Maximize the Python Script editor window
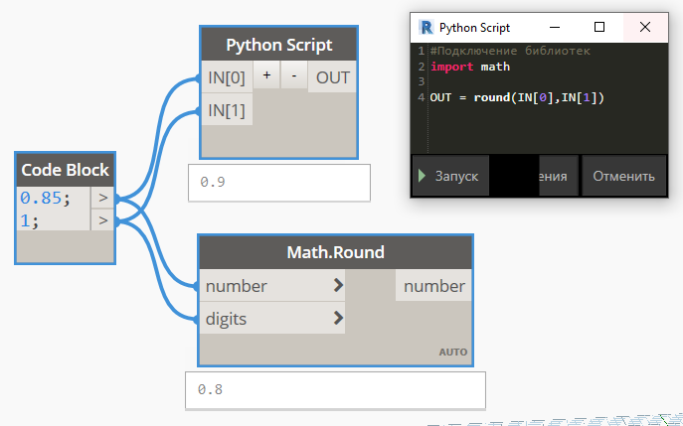 click(x=599, y=27)
